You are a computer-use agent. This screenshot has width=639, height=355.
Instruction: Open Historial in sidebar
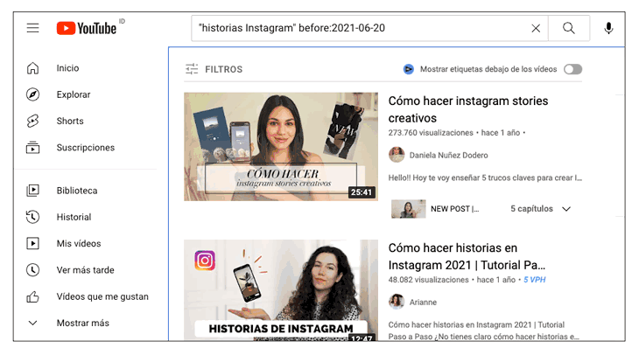coord(74,217)
